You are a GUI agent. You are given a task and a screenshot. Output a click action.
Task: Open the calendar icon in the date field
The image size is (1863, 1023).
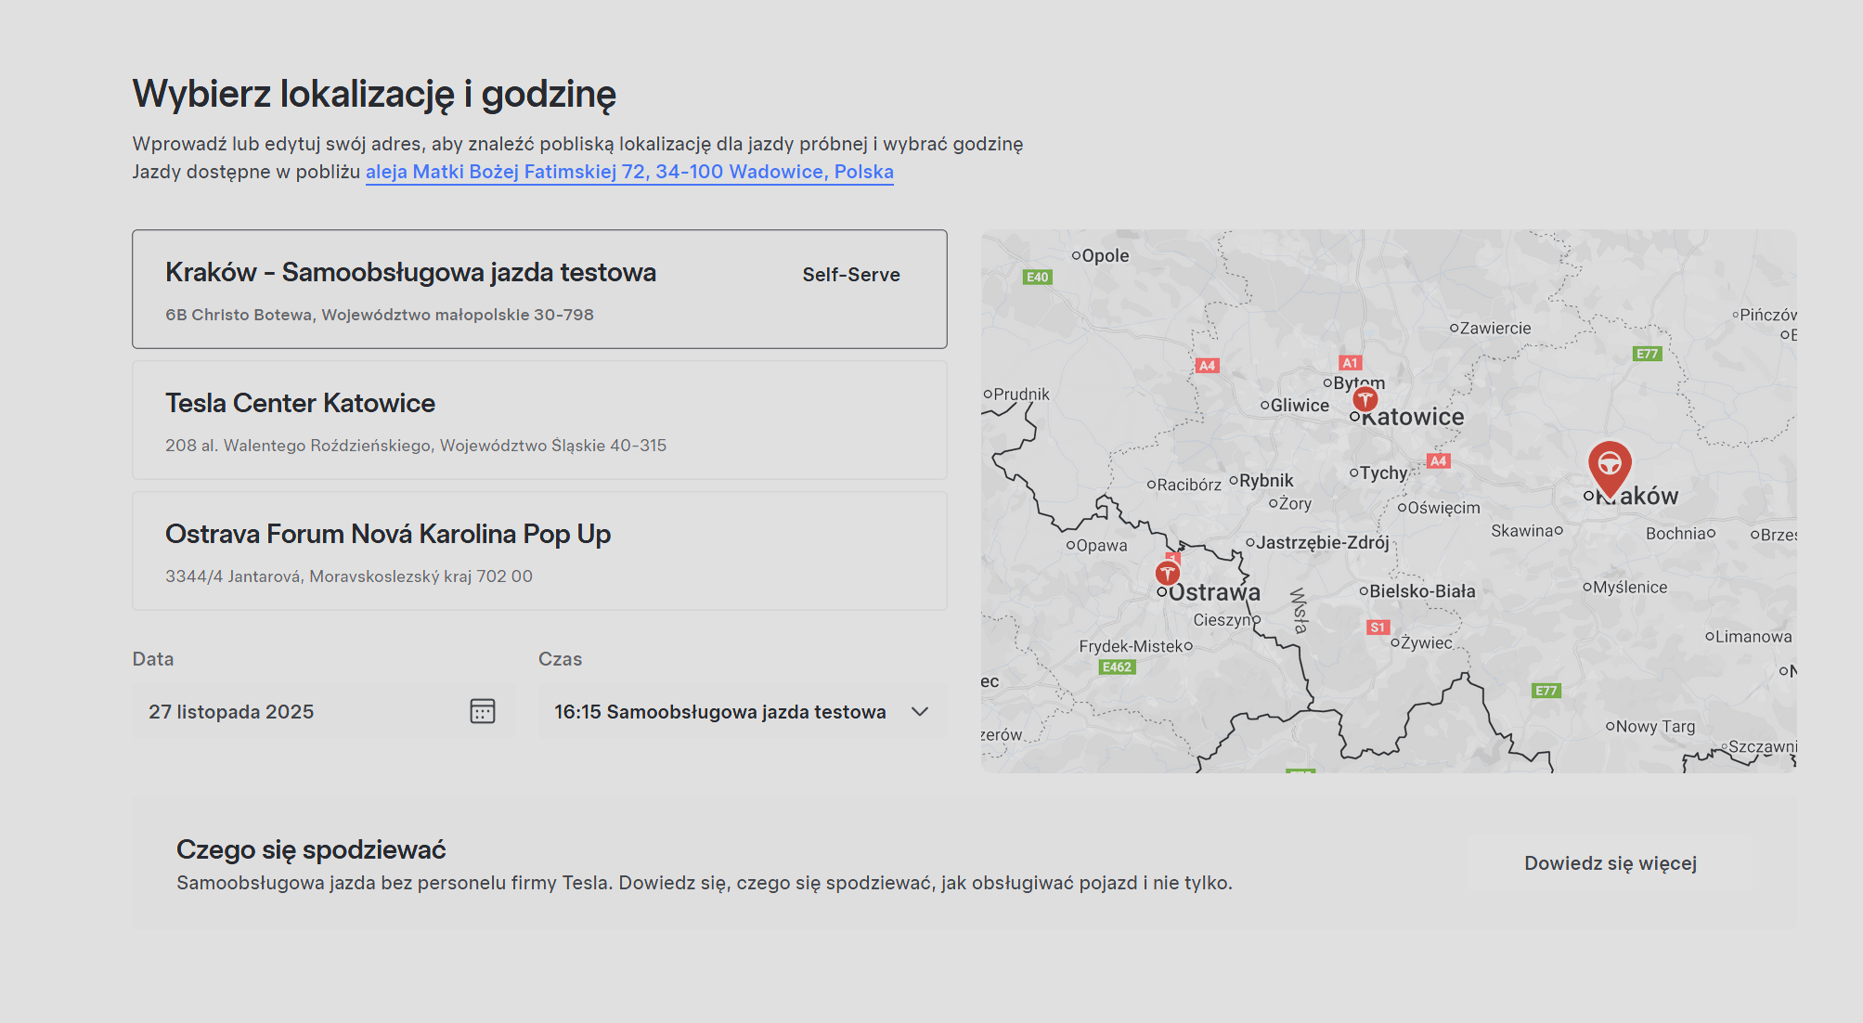click(x=482, y=711)
